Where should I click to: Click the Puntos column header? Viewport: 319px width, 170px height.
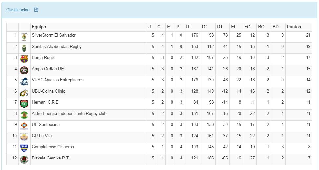pyautogui.click(x=294, y=27)
